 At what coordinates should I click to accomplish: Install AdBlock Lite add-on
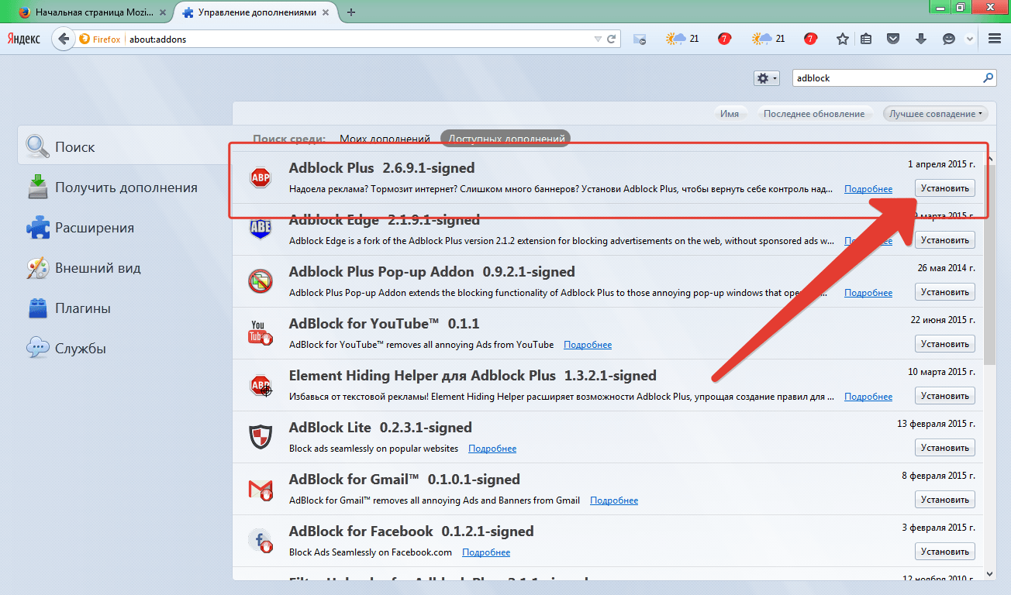click(945, 447)
